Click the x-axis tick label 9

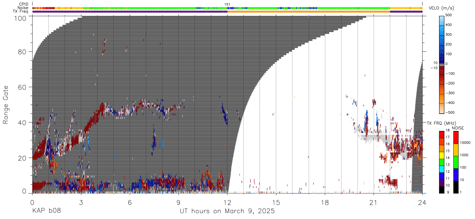(x=178, y=202)
